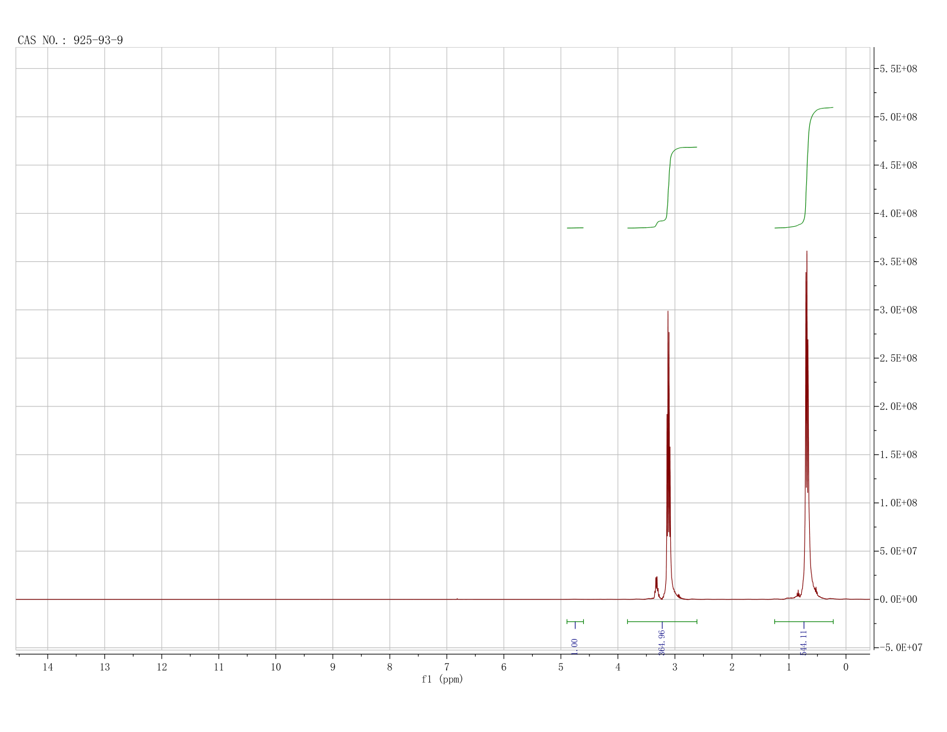The image size is (947, 732).
Task: Click the 5.5E+08 y-axis label
Action: point(898,69)
